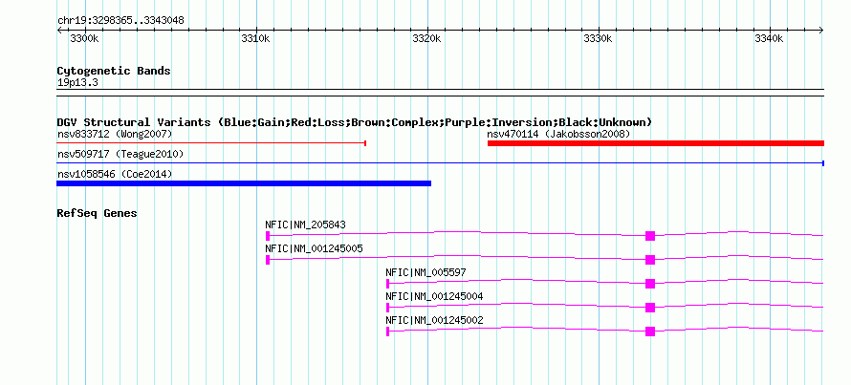Click the large exon block of NFIC|NM_205843
The height and width of the screenshot is (385, 851).
(x=650, y=236)
